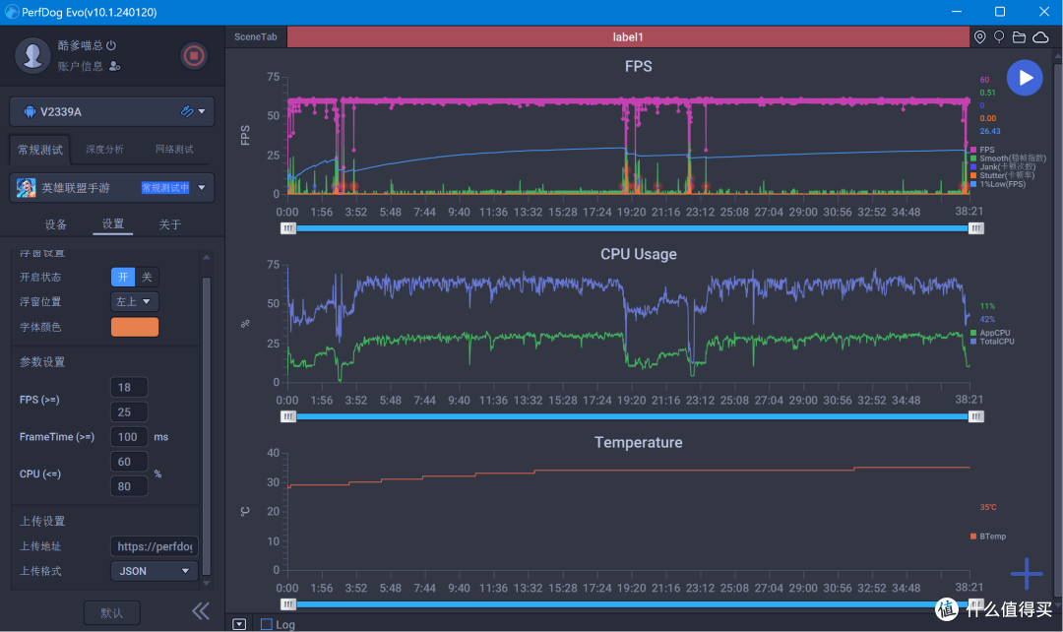Viewport: 1063px width, 632px height.
Task: Add a chart with the blue plus icon
Action: pyautogui.click(x=1027, y=574)
